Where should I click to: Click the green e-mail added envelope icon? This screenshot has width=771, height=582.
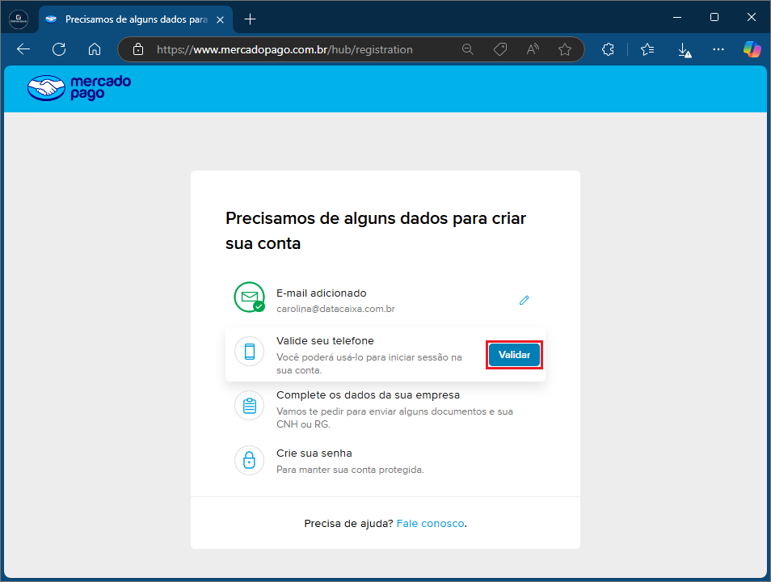coord(249,297)
